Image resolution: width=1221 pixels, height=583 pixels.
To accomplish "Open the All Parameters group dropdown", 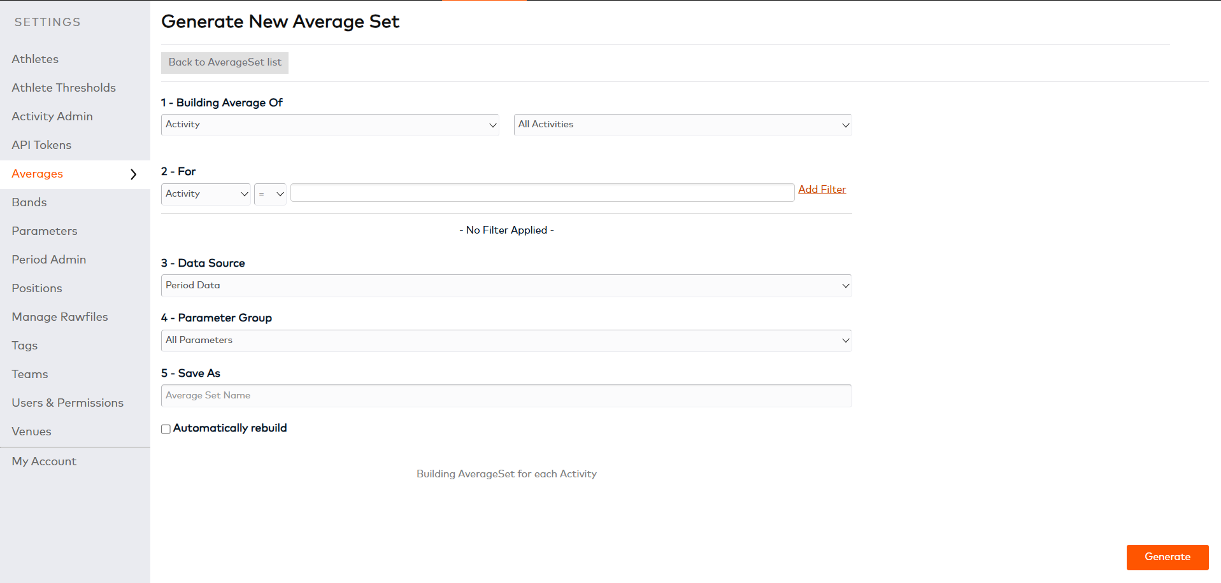I will (x=506, y=341).
